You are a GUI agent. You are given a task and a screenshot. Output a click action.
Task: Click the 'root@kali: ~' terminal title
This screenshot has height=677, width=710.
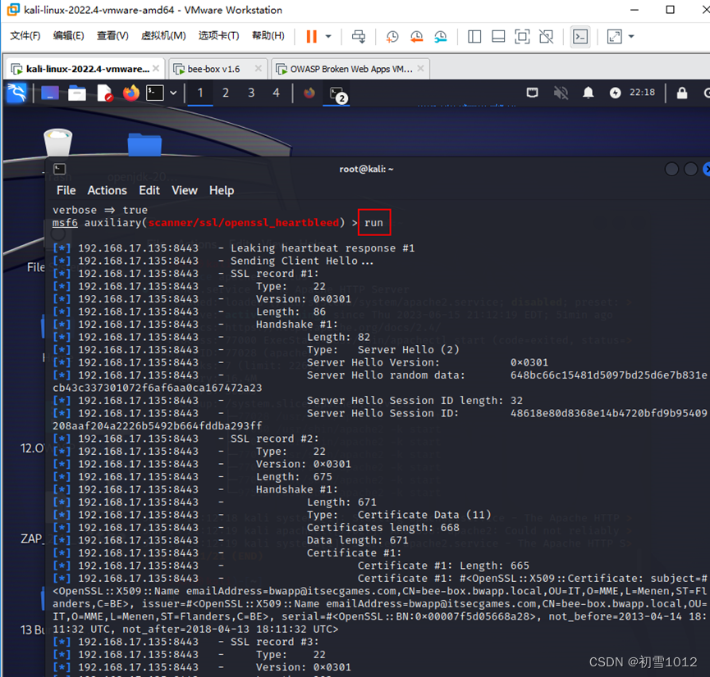[x=366, y=169]
